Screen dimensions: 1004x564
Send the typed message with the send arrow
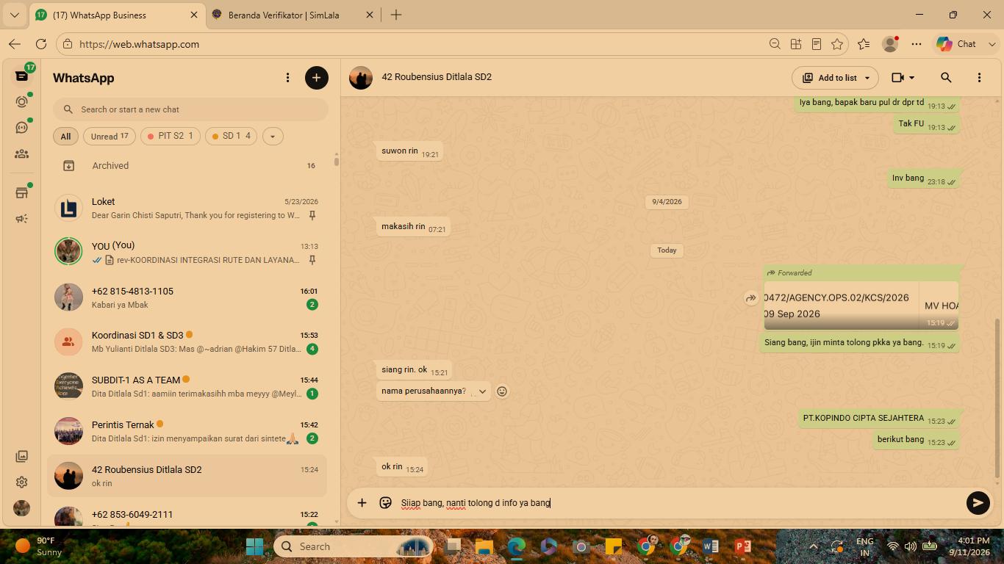(978, 503)
